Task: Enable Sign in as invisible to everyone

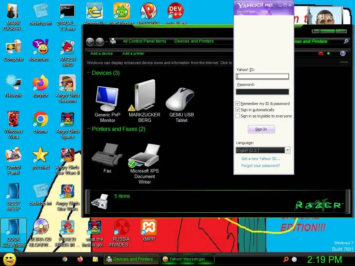Action: pyautogui.click(x=237, y=116)
